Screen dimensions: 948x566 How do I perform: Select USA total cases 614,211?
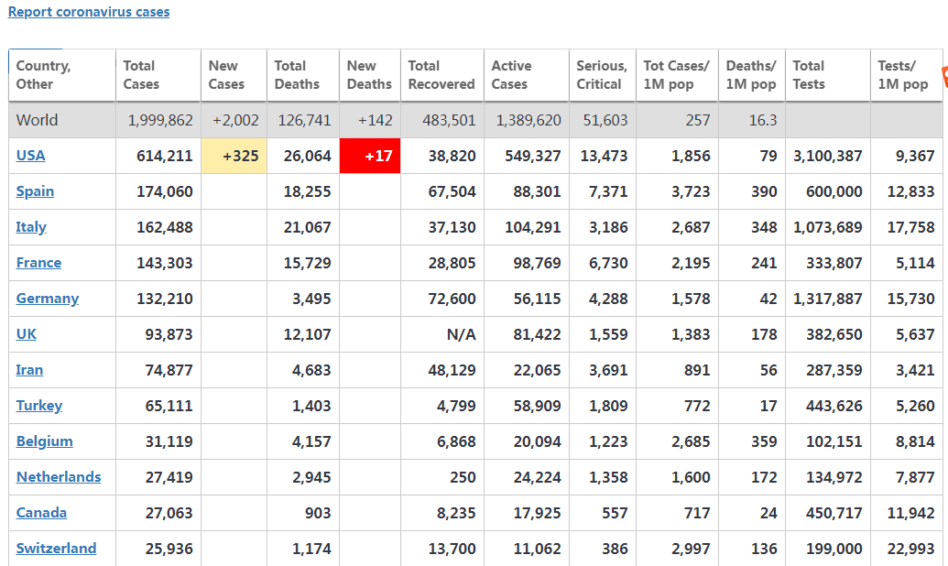pyautogui.click(x=158, y=156)
